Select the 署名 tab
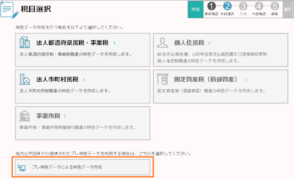This screenshot has width=294, height=179. (x=288, y=10)
